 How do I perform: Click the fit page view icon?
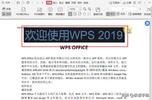click(75, 14)
